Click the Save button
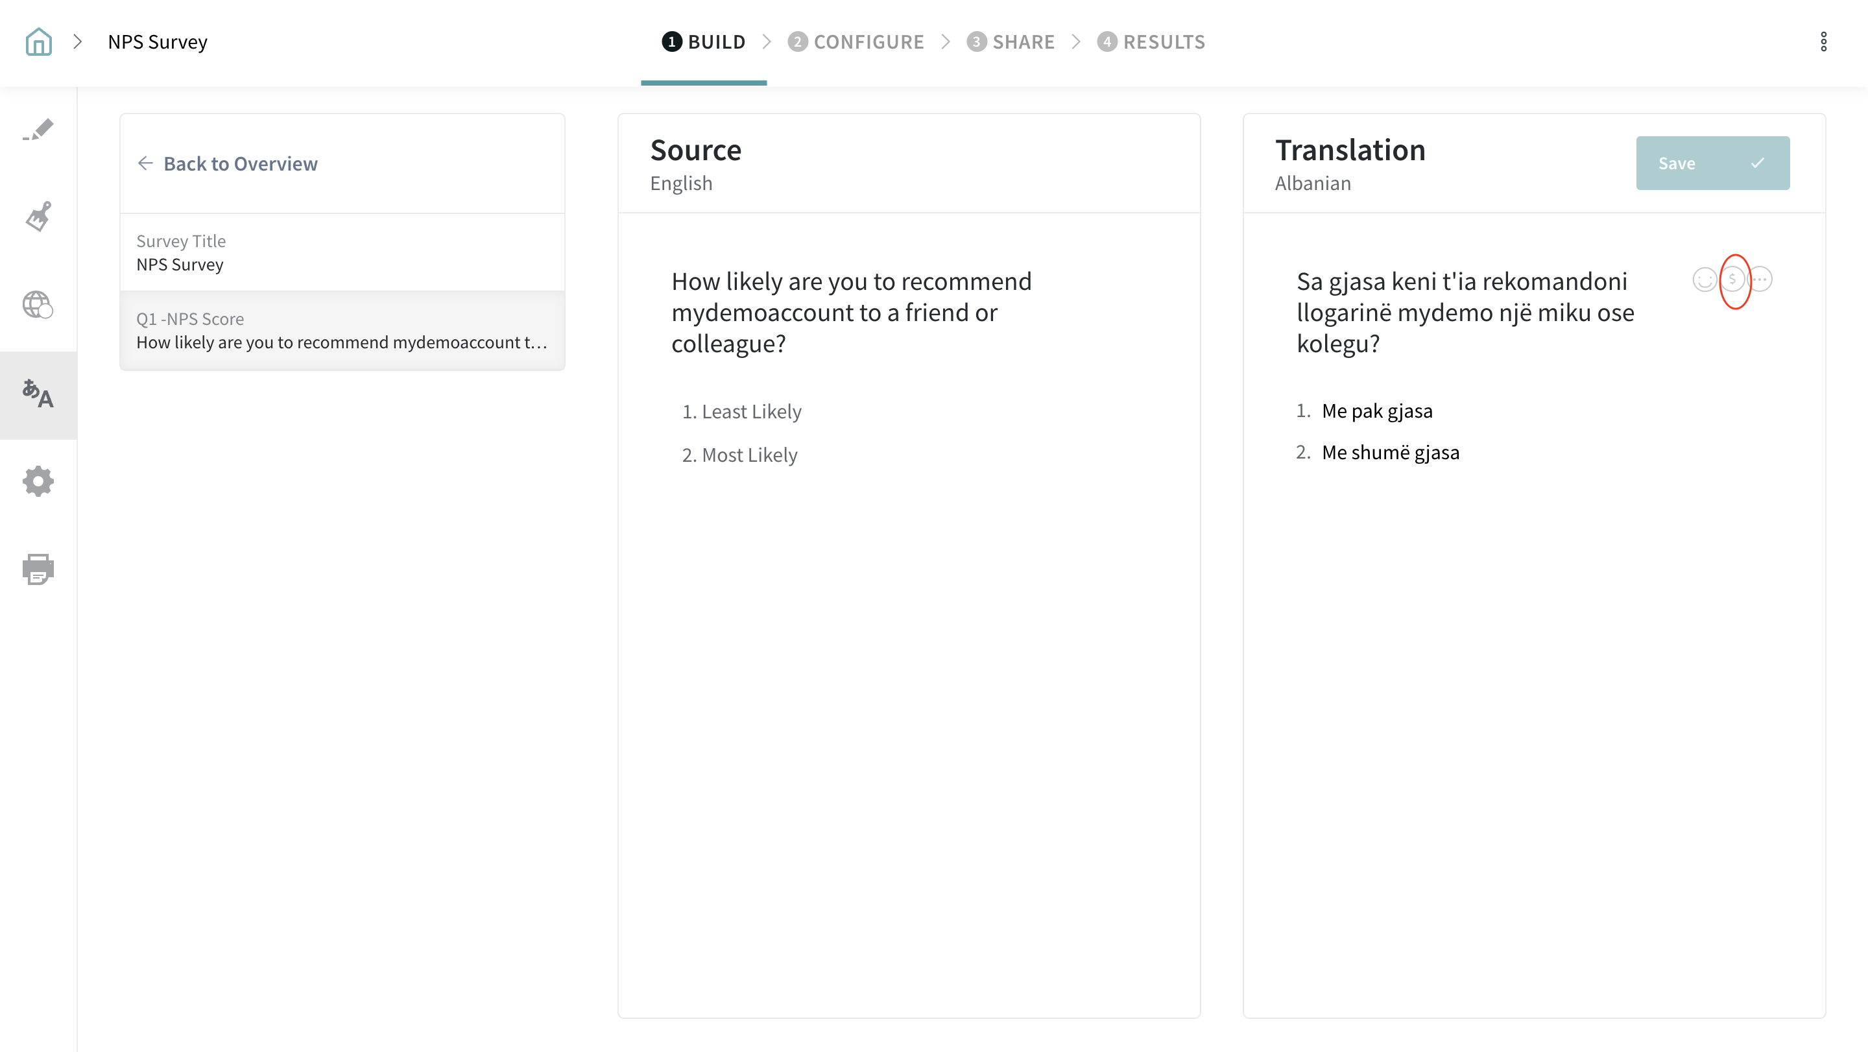This screenshot has width=1868, height=1052. click(x=1712, y=163)
